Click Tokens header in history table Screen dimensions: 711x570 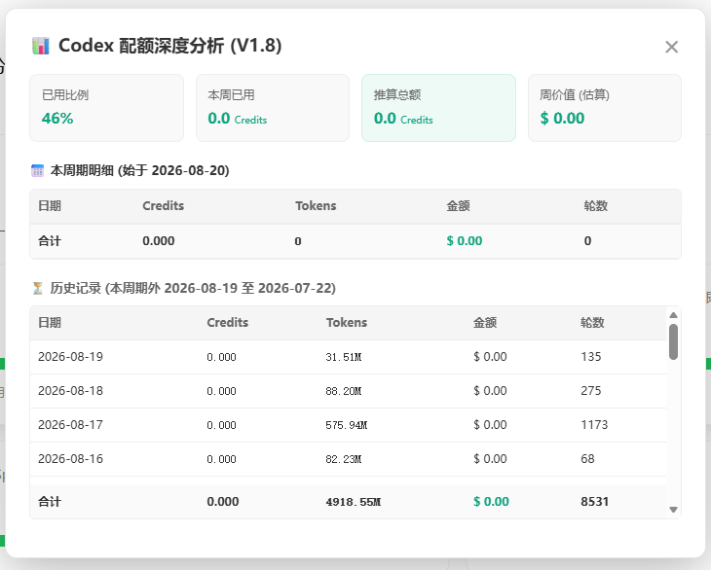(347, 322)
